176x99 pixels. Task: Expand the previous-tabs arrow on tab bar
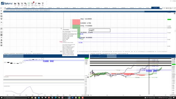click(x=163, y=8)
